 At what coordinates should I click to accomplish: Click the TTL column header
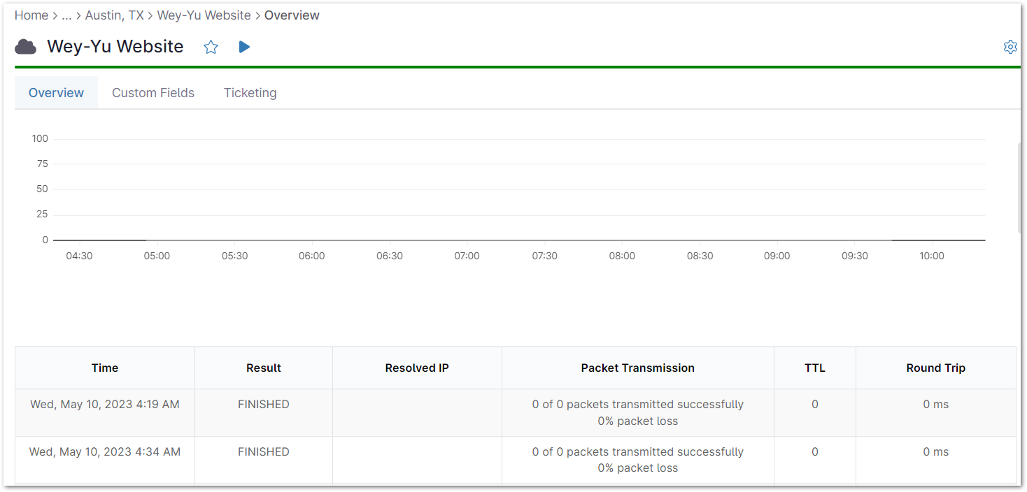pos(814,367)
